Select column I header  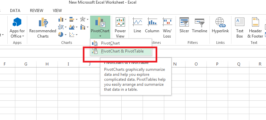pos(68,64)
